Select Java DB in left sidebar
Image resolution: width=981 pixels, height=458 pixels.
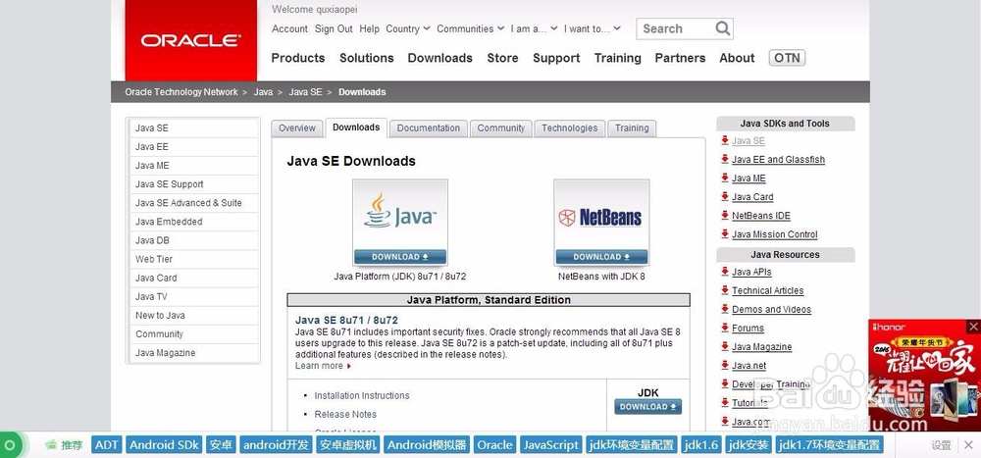(194, 241)
